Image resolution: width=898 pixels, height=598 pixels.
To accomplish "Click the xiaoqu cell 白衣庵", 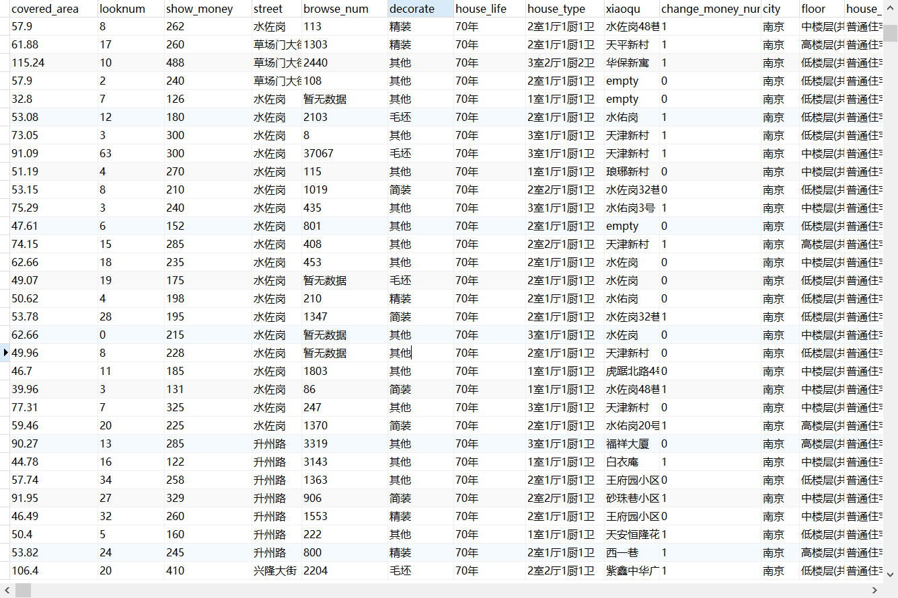I will click(631, 462).
